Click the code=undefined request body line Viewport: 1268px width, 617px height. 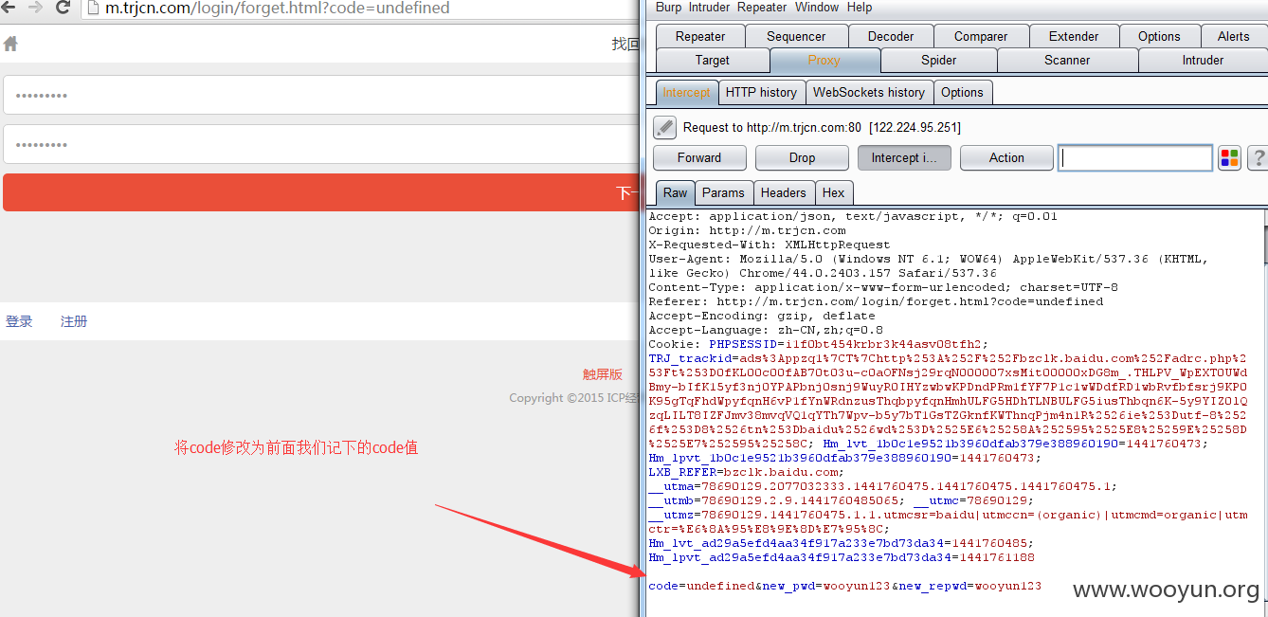(845, 586)
